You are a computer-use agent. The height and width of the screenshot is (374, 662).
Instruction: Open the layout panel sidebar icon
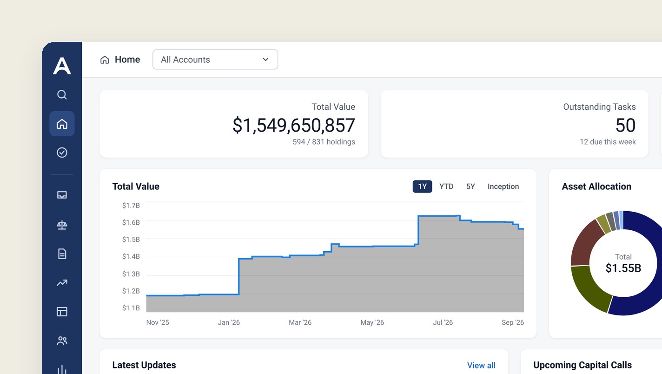62,312
